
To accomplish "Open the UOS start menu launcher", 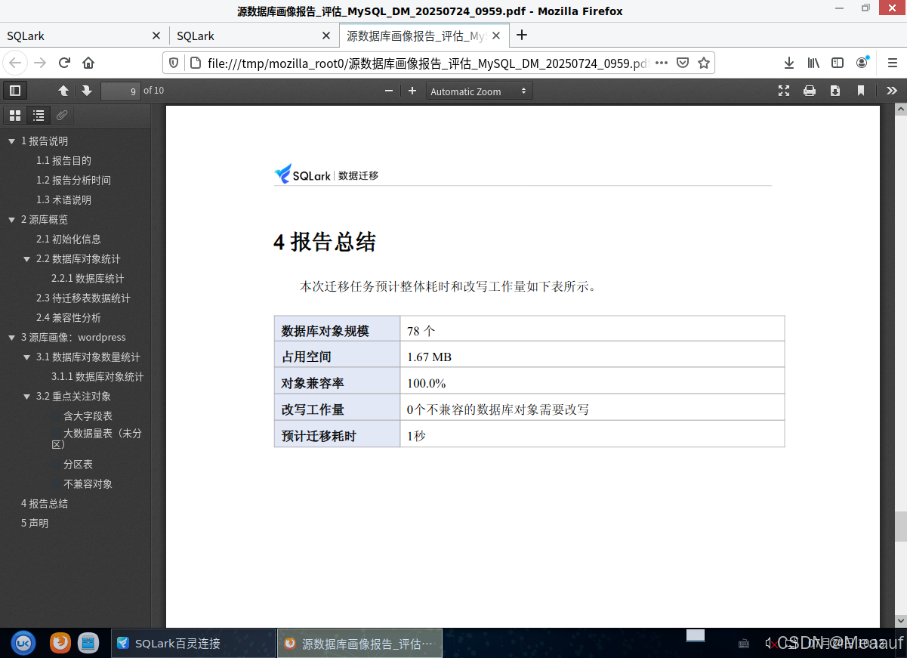I will pos(23,643).
